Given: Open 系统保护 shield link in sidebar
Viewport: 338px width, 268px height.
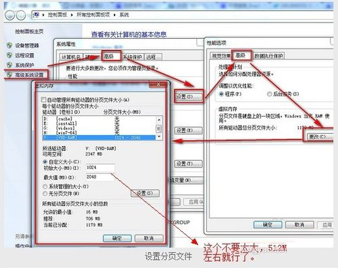Looking at the screenshot, I should 20,65.
